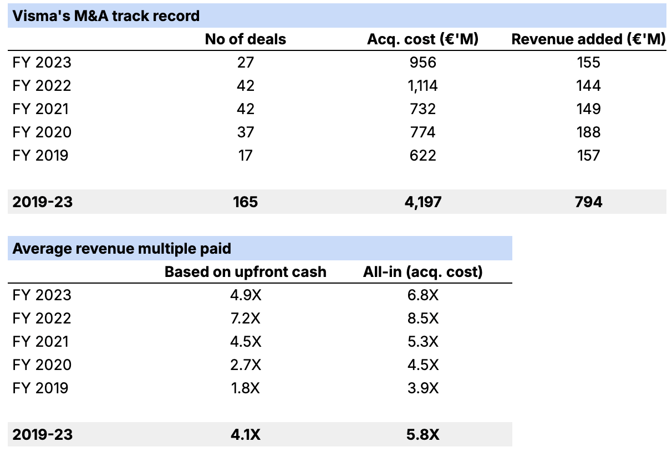Click the acquisition cost cell 774

(x=423, y=132)
